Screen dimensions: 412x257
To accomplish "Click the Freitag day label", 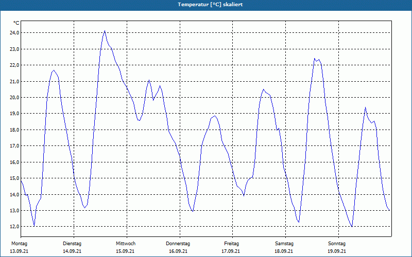I will 231,244.
